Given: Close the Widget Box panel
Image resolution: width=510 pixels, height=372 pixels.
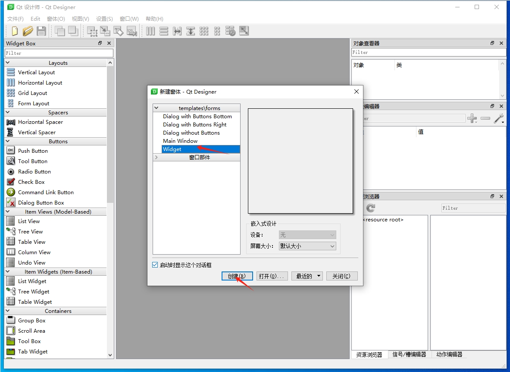Looking at the screenshot, I should [109, 43].
